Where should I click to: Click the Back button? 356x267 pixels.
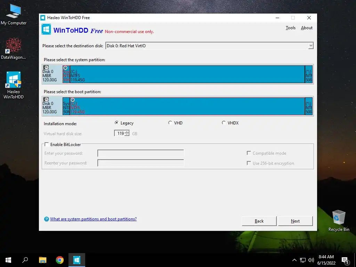(x=259, y=221)
